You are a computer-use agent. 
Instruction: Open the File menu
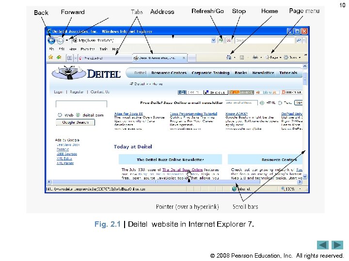(51, 49)
